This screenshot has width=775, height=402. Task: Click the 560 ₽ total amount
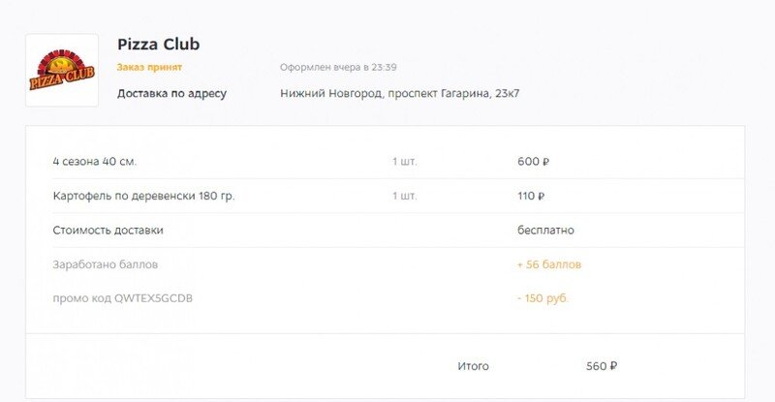tap(602, 366)
